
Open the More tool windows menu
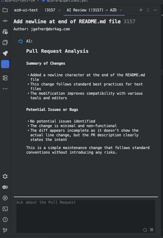coord(5,89)
